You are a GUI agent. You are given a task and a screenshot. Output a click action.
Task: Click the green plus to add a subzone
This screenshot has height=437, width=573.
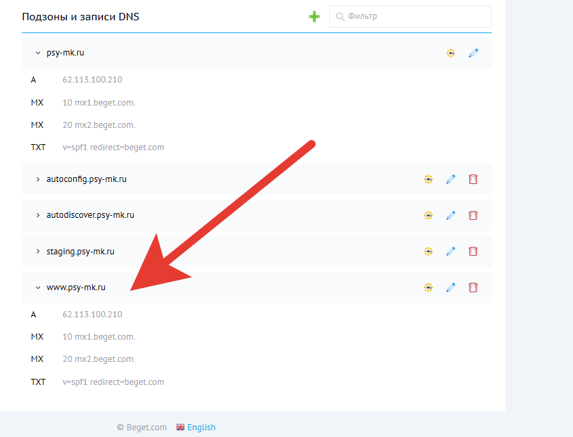coord(314,16)
